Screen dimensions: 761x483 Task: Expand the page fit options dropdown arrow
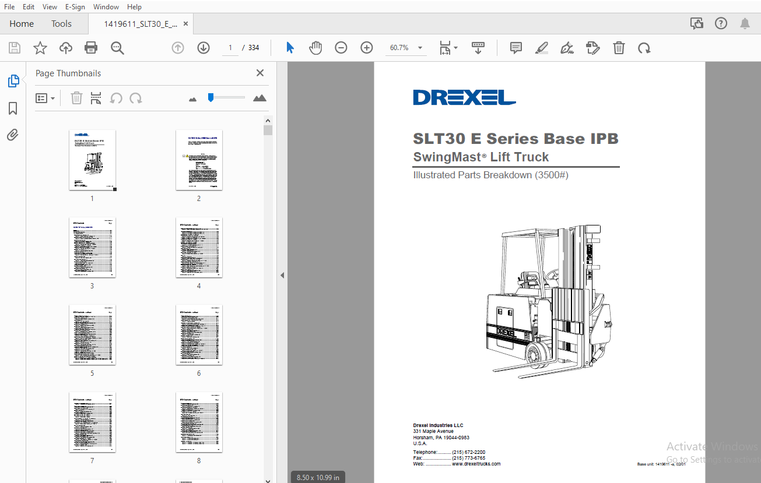click(455, 48)
